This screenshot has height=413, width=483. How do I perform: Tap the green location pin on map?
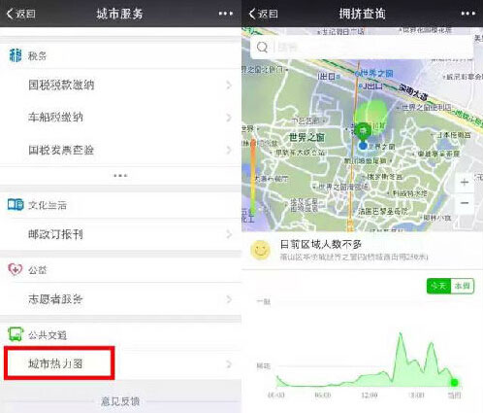coord(363,131)
